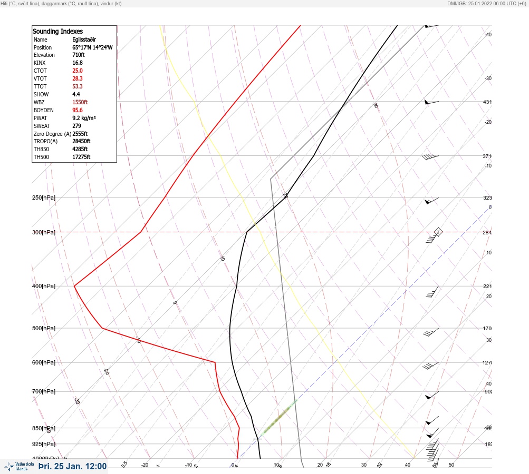Click the header 'DMI/IGB: 25.01.2022 06:00 UTC (+6)'
Viewport: 529px width, 474px height.
tap(486, 3)
